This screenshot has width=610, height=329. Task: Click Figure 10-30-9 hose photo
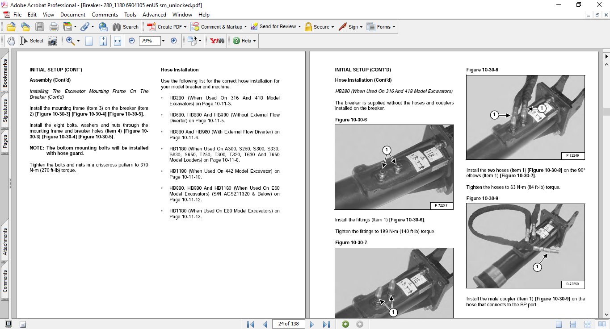click(x=525, y=246)
